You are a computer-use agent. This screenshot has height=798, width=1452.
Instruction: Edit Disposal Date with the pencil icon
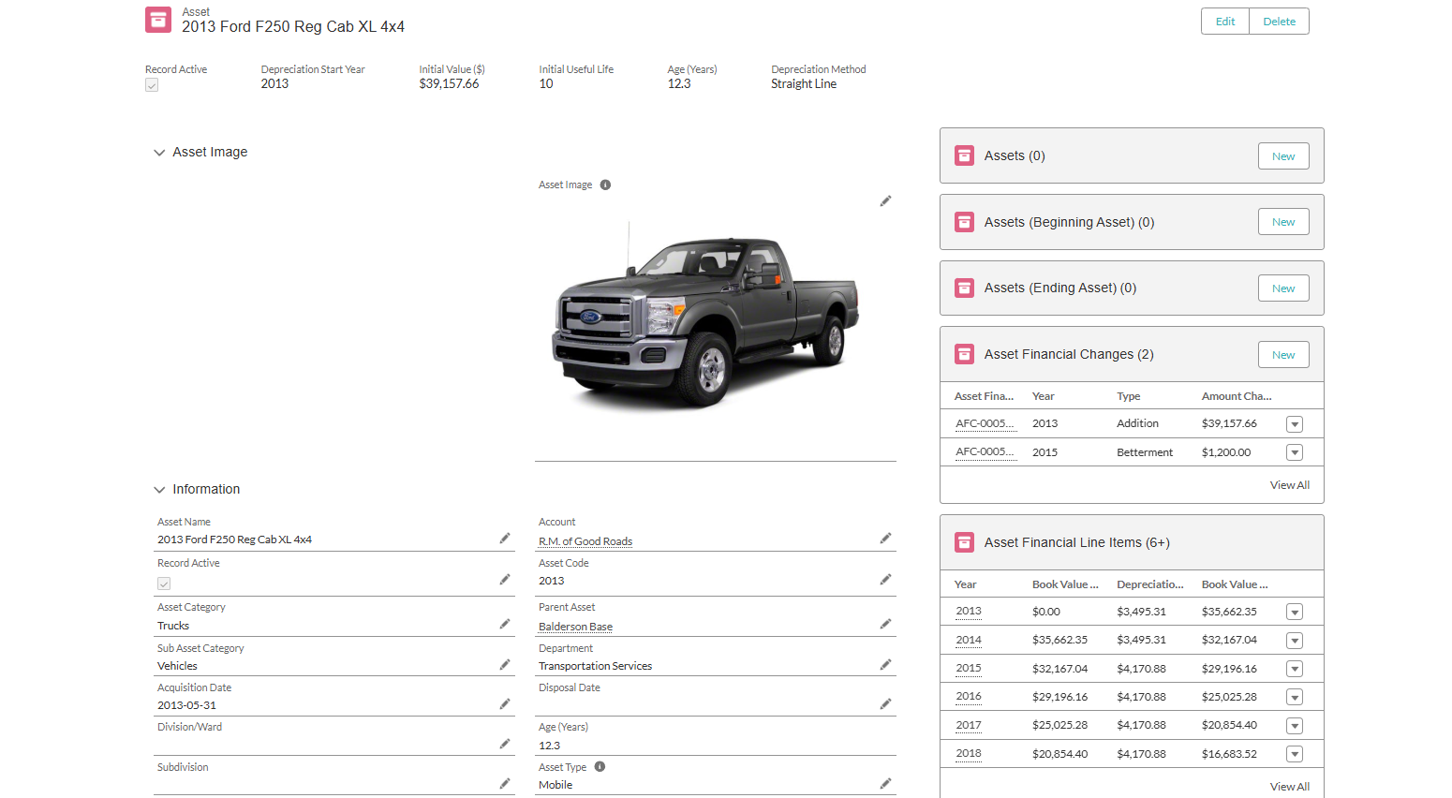(885, 703)
